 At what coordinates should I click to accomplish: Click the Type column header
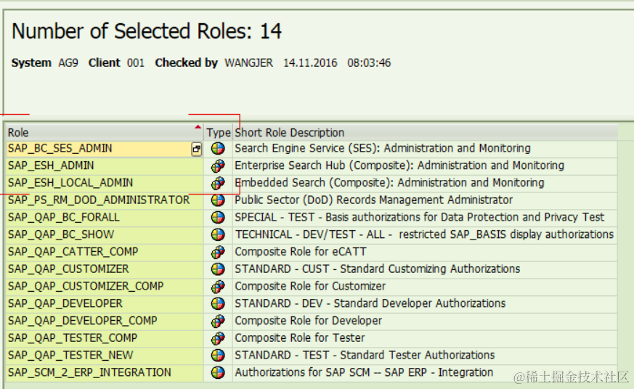pyautogui.click(x=219, y=133)
